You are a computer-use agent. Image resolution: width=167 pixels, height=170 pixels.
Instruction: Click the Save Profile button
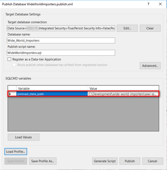click(16, 161)
